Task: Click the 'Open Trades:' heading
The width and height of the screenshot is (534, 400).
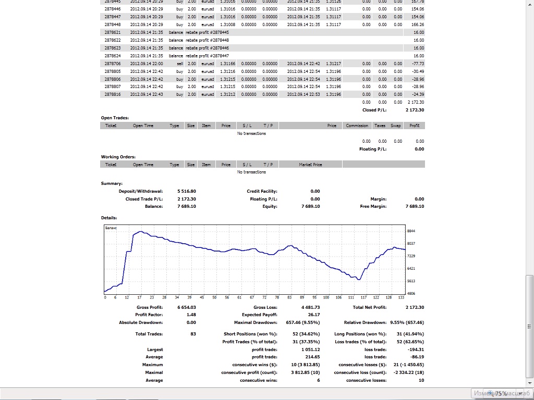Action: [x=115, y=118]
